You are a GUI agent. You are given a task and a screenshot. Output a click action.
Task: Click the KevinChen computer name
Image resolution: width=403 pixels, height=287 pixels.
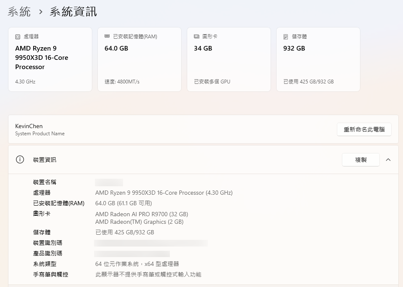click(x=29, y=126)
